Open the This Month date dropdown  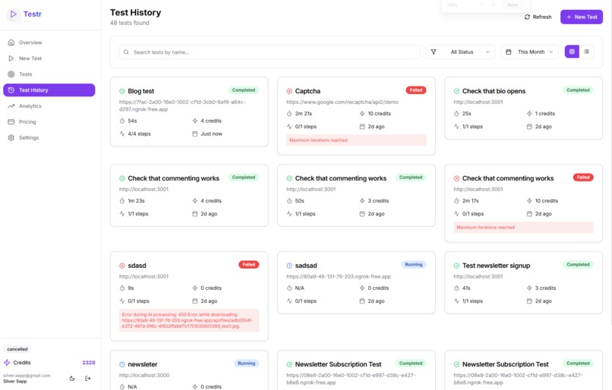click(530, 52)
